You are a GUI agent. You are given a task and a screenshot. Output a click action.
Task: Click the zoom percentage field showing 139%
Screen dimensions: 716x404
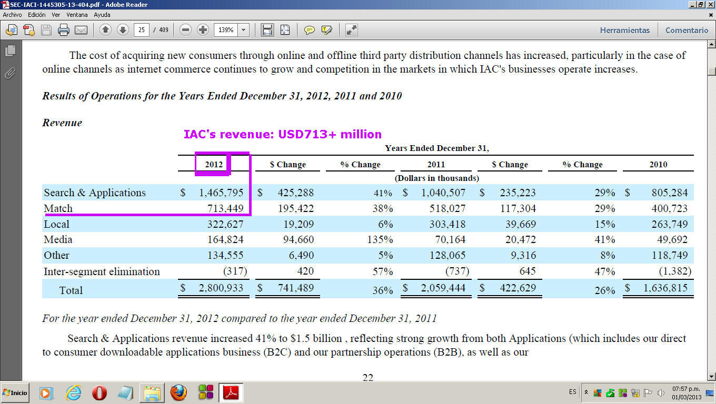point(226,30)
